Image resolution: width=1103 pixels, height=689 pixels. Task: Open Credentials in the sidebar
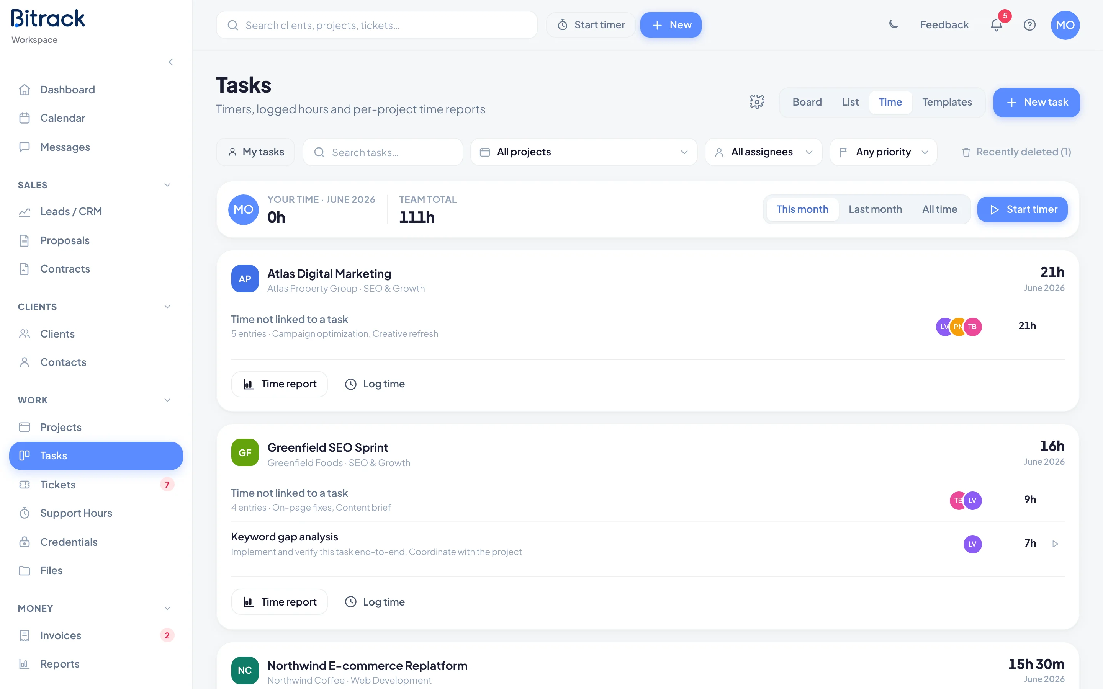pyautogui.click(x=96, y=542)
